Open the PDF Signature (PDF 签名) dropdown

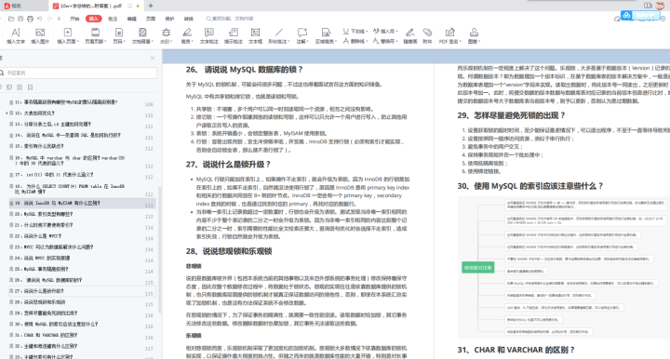coord(450,36)
